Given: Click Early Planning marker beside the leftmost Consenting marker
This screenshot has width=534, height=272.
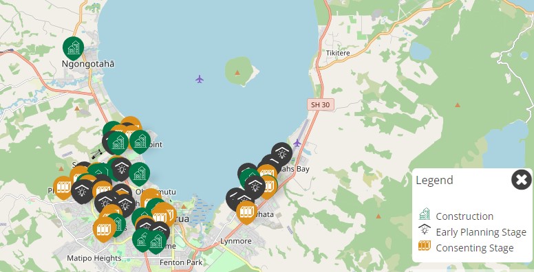Looking at the screenshot, I should 82,191.
